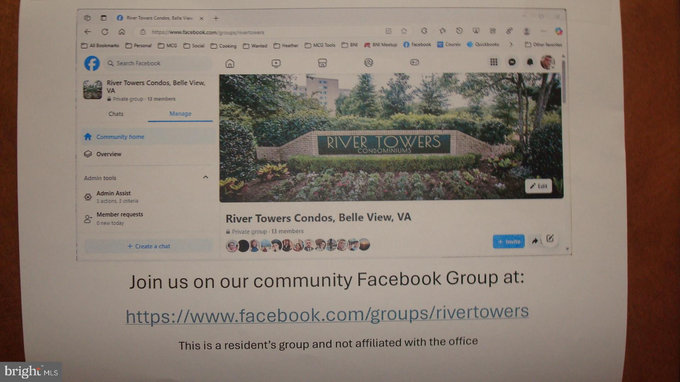This screenshot has width=680, height=382.
Task: Switch to the Manage tab
Action: coord(180,114)
